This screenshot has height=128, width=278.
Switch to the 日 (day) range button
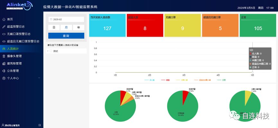(x=54, y=28)
